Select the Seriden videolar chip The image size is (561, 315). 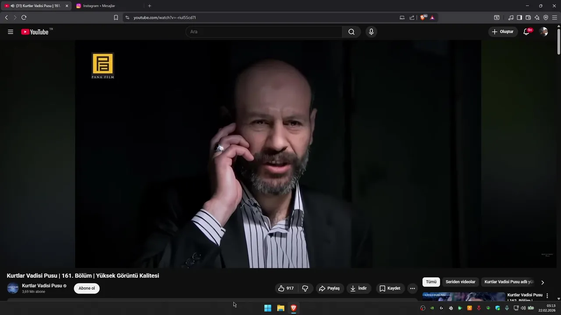pos(460,282)
